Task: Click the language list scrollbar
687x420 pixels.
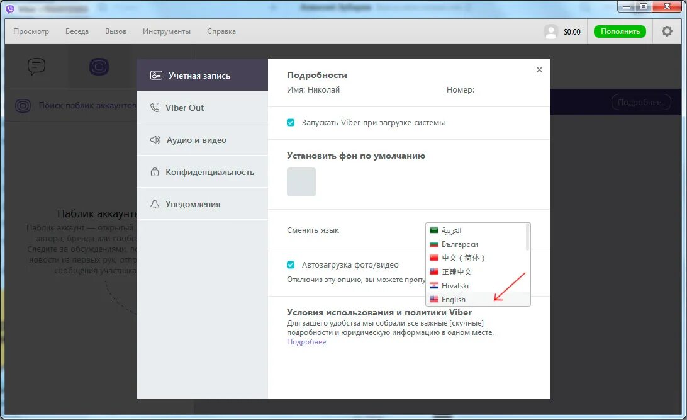Action: click(x=527, y=237)
